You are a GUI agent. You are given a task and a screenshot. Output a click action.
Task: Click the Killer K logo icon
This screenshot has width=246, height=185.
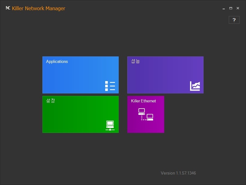pos(8,8)
